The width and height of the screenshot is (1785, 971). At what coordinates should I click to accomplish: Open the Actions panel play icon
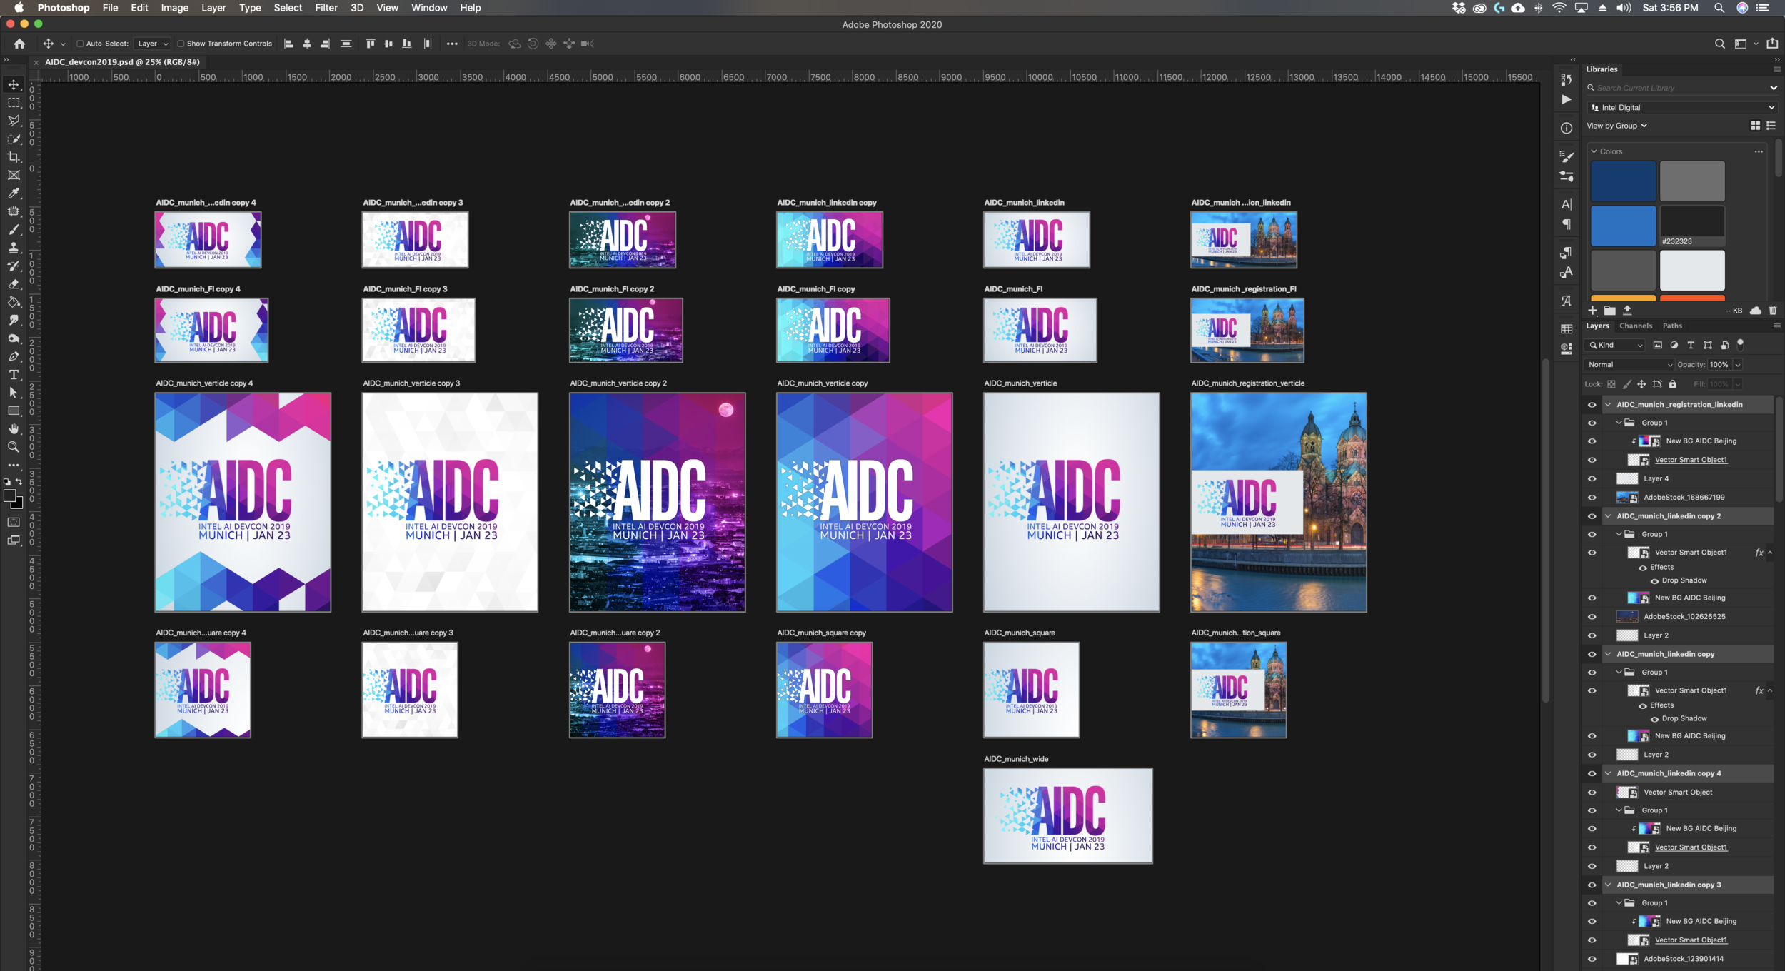tap(1566, 99)
